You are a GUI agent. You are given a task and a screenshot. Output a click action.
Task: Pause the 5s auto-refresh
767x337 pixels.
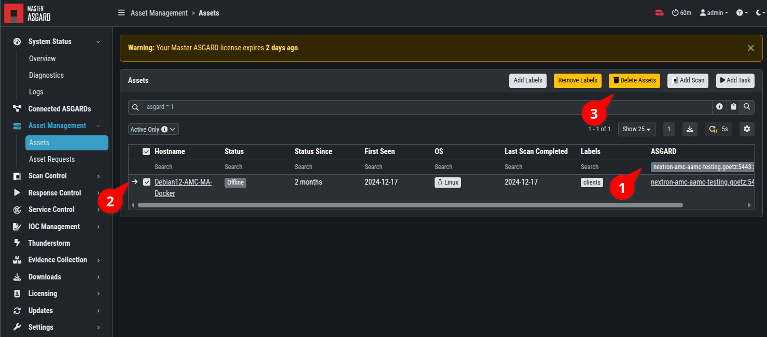click(x=718, y=129)
